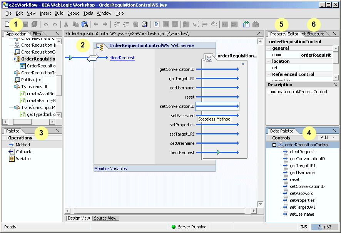
Task: Click the Copy toolbar icon
Action: point(75,24)
